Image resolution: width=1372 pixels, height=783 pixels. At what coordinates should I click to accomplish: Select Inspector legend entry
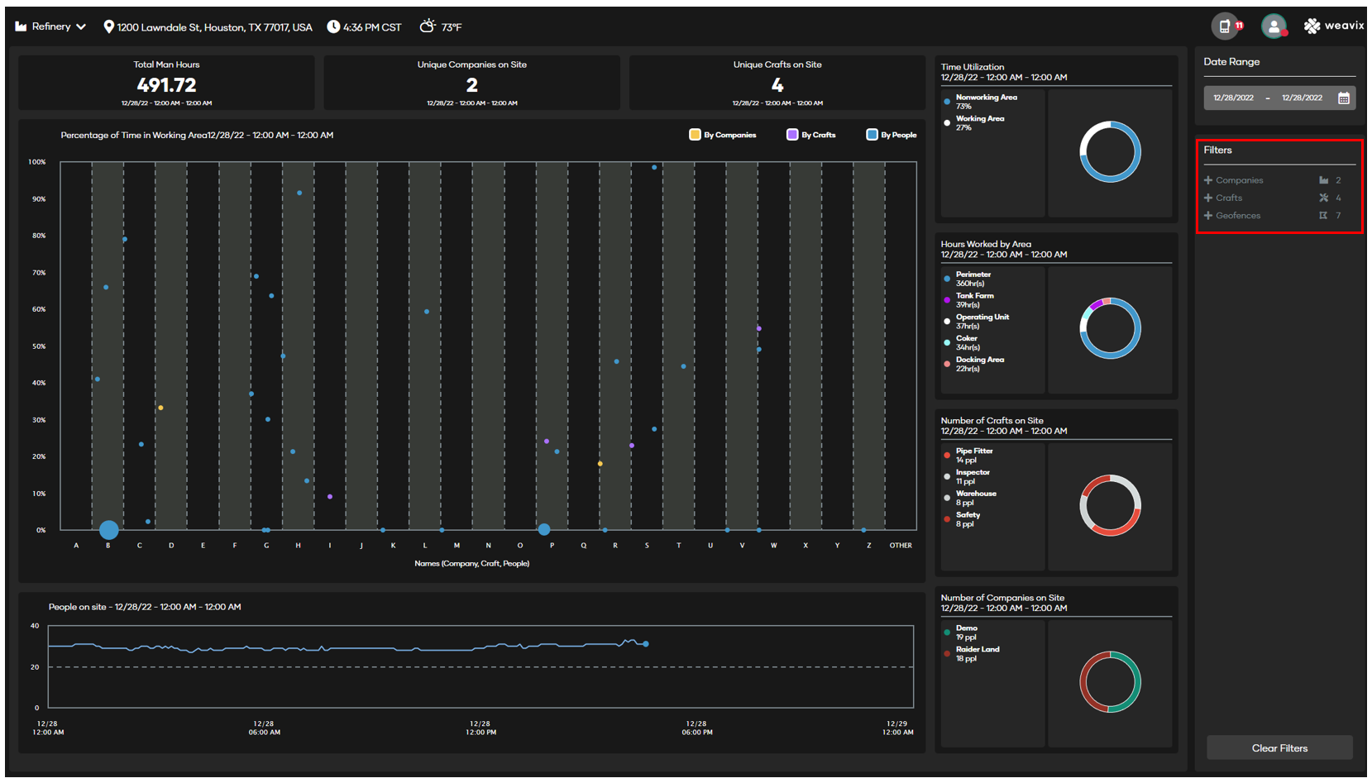[967, 477]
